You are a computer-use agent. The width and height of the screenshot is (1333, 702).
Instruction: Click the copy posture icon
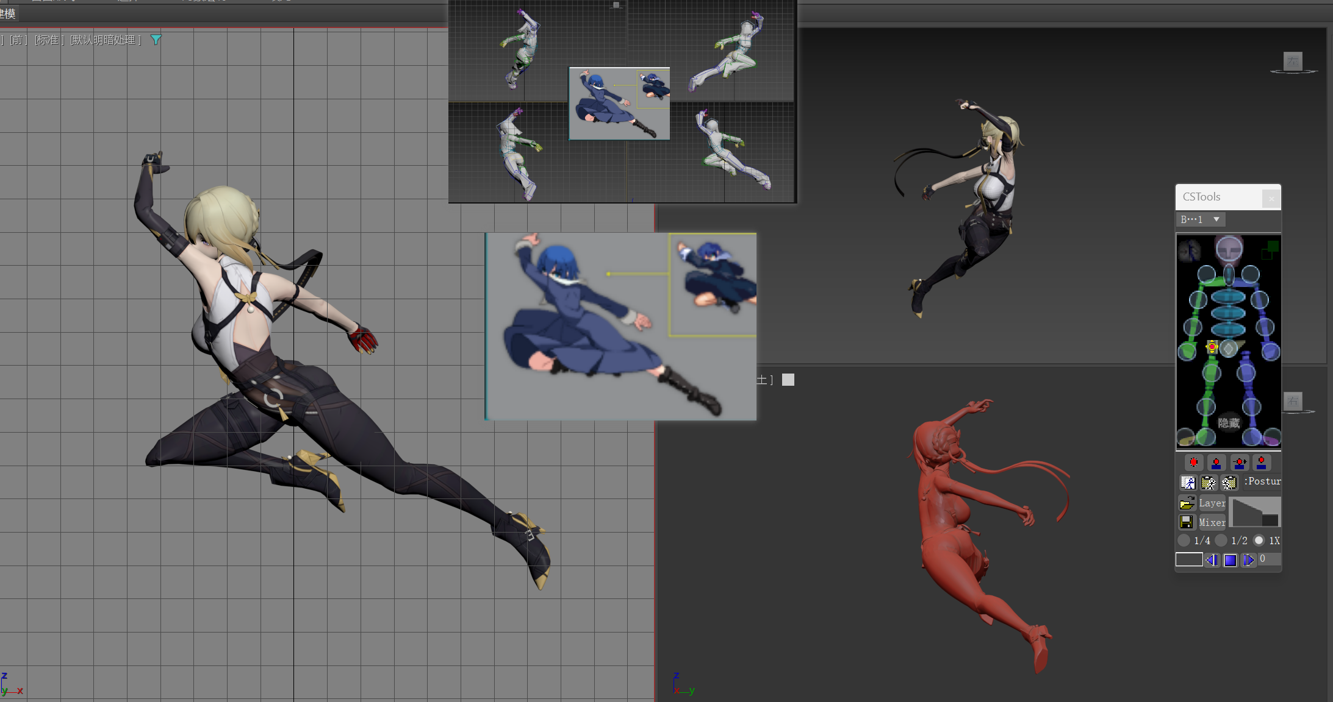(x=1188, y=483)
